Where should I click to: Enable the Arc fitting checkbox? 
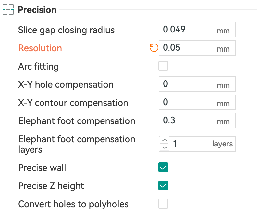pos(163,66)
